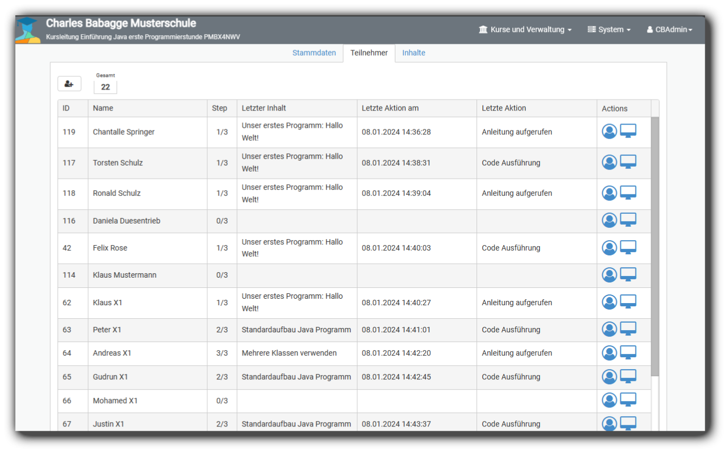Expand the CBAdmin user menu
The image size is (727, 453).
669,30
